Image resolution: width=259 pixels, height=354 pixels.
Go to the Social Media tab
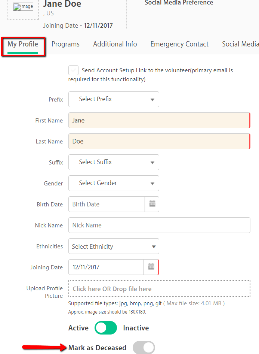pos(241,44)
